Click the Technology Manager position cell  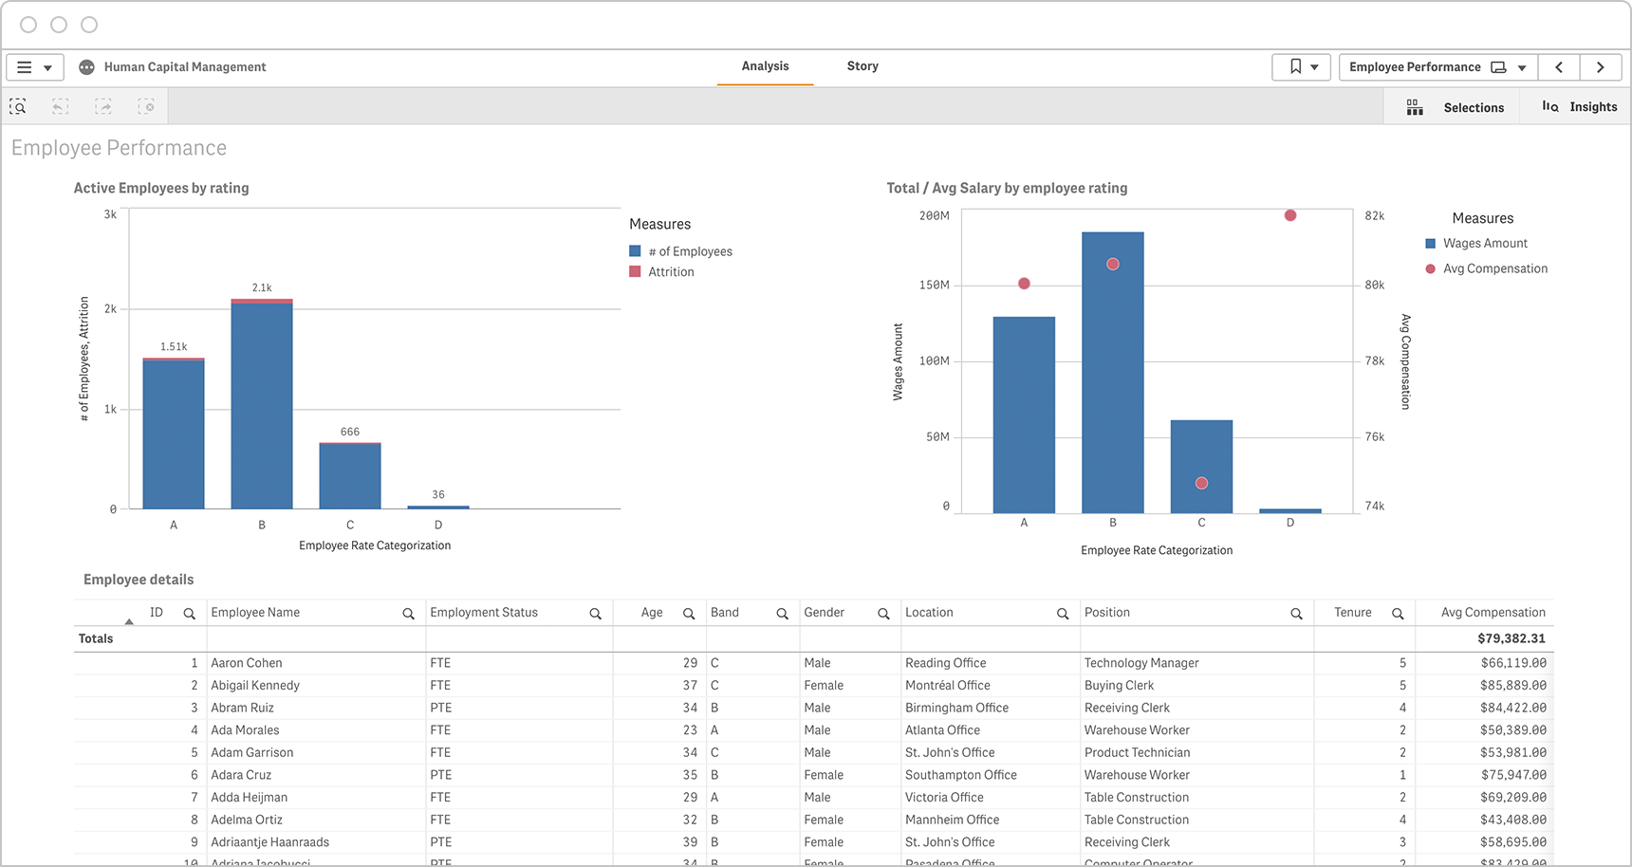coord(1141,663)
